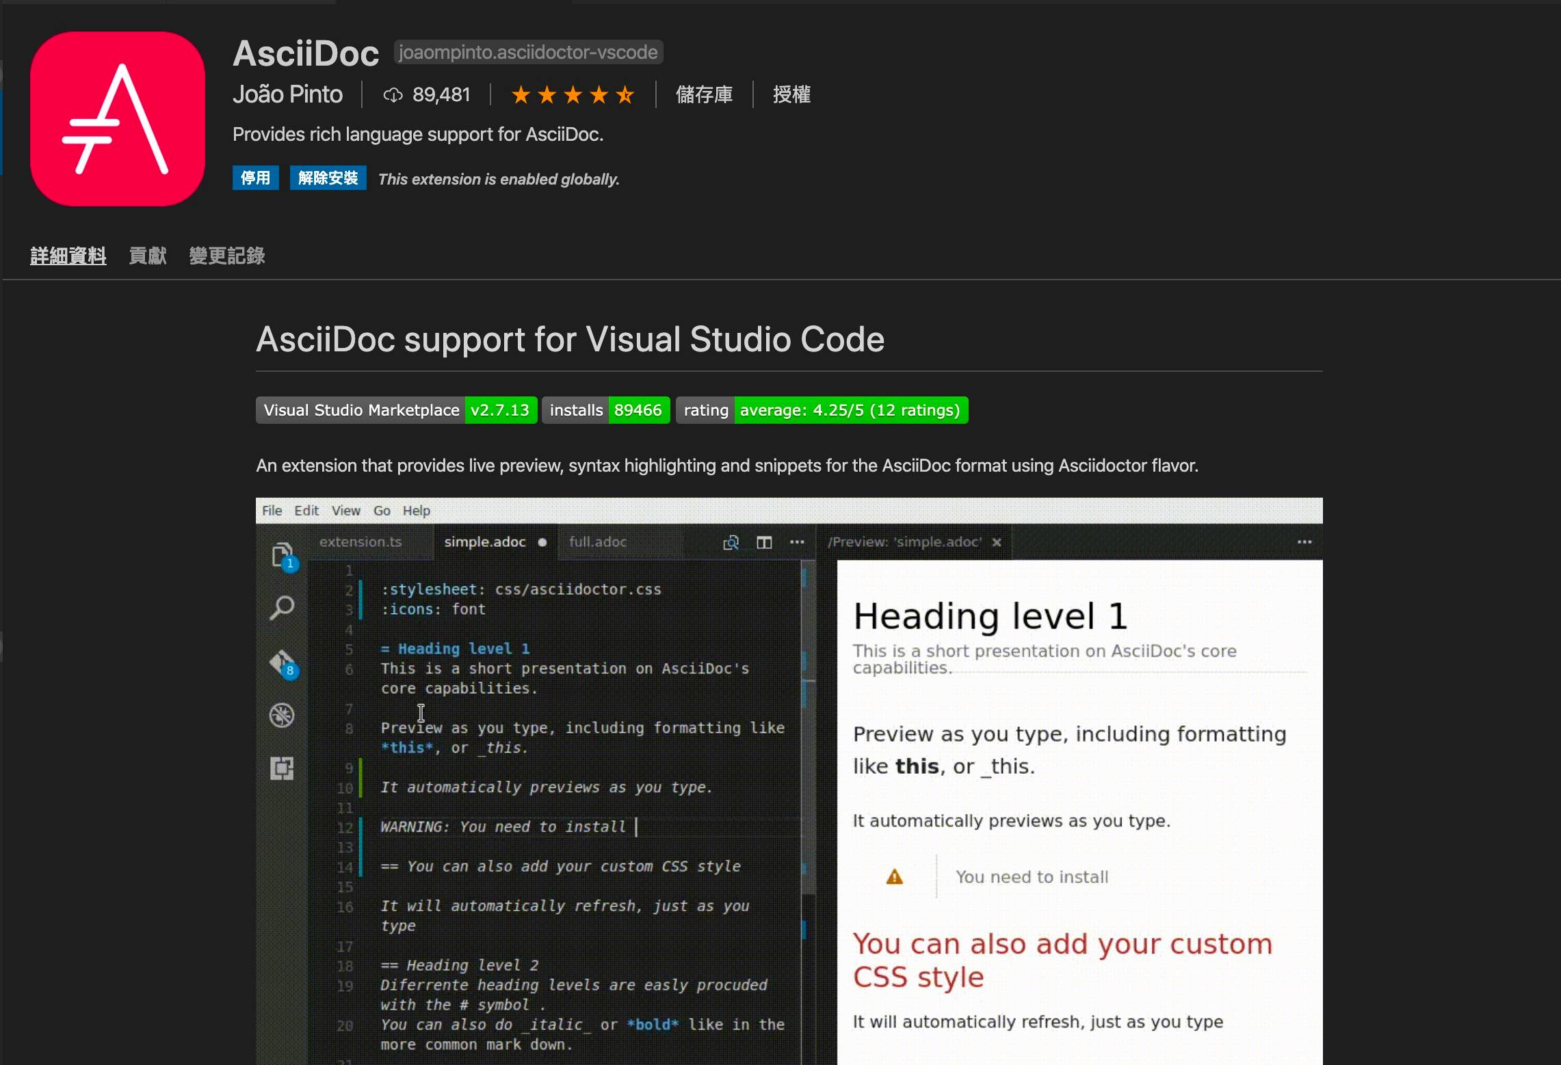Click the Extensions icon in the preview GIF
This screenshot has height=1065, width=1561.
coord(282,768)
